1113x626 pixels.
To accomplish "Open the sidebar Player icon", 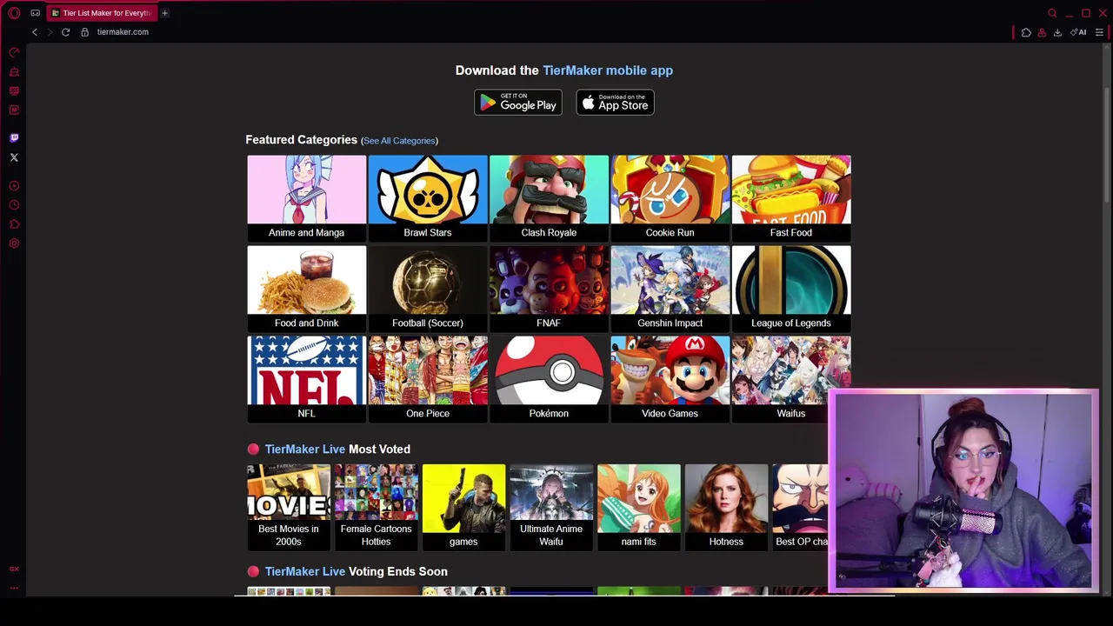I will pyautogui.click(x=14, y=186).
